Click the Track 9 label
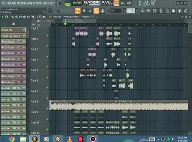192x142 pixels. (x=34, y=112)
